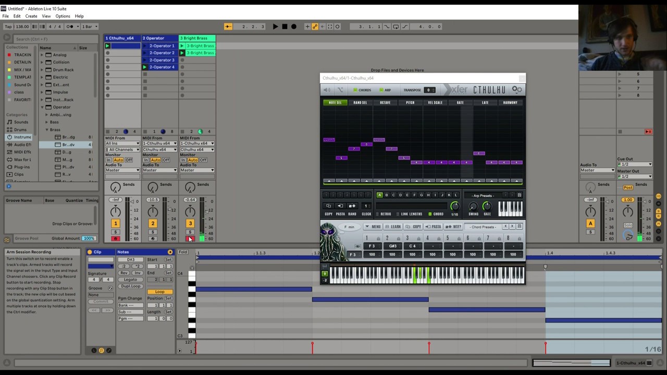Select the OCTAVE tab in Cthulhu
667x375 pixels.
coord(385,103)
